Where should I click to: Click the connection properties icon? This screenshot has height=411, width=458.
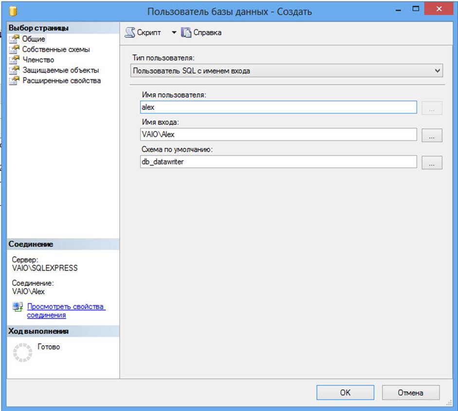18,307
